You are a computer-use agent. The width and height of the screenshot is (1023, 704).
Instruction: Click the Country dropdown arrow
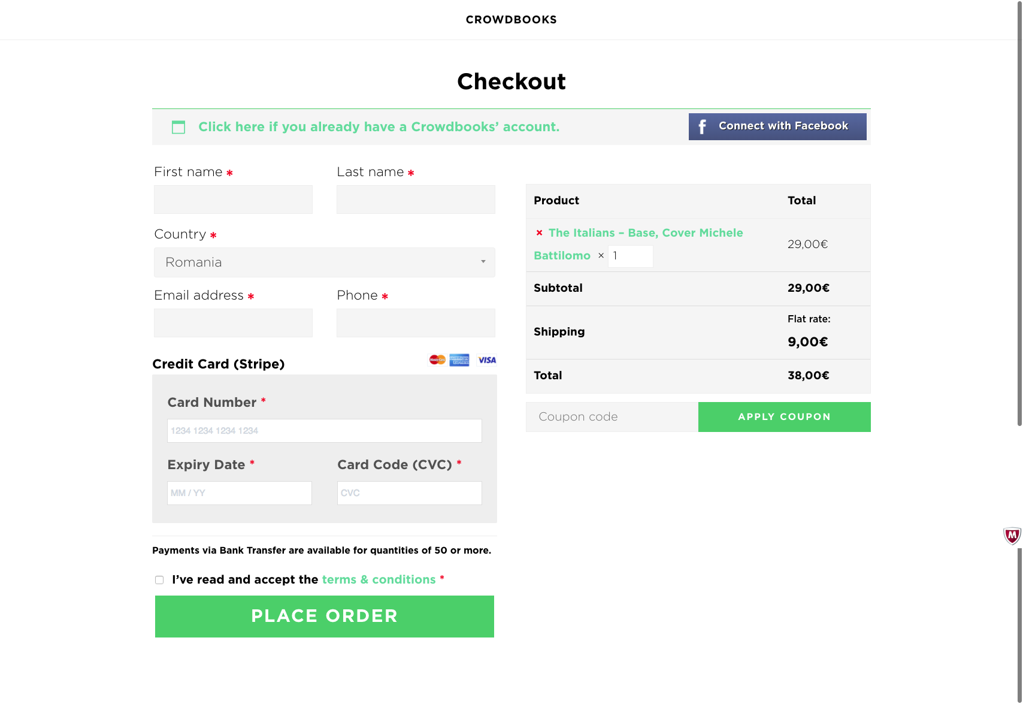[483, 262]
